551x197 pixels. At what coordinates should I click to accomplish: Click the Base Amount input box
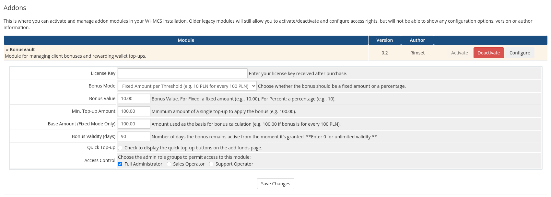[x=134, y=124]
